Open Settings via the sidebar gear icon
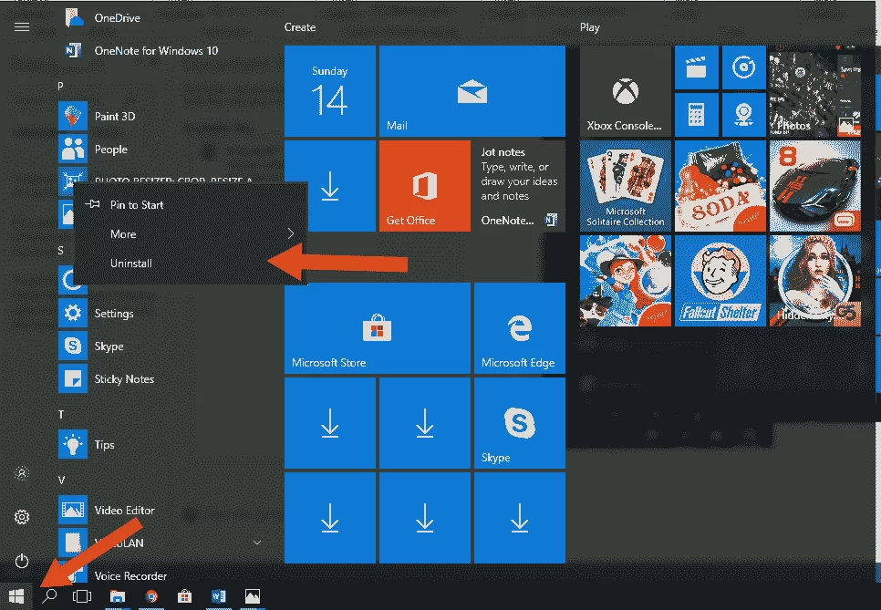This screenshot has height=610, width=881. tap(21, 517)
